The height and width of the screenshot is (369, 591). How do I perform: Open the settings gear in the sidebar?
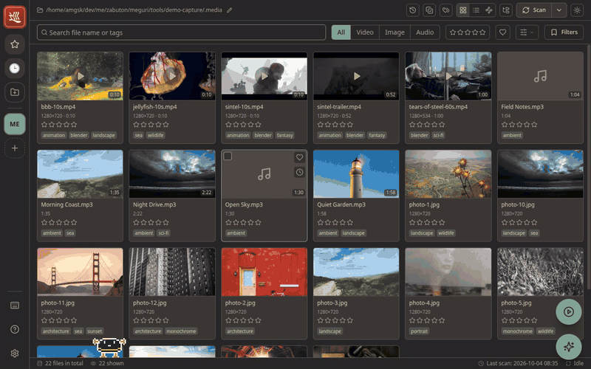(15, 354)
